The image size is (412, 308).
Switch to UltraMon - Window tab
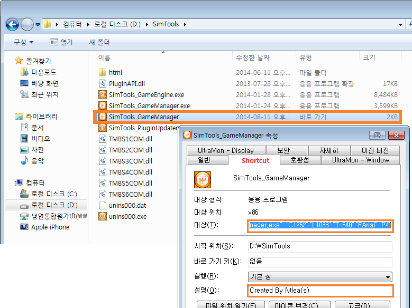[361, 160]
